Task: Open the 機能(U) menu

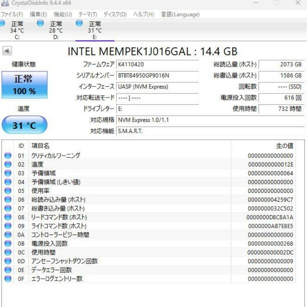Action: tap(63, 14)
